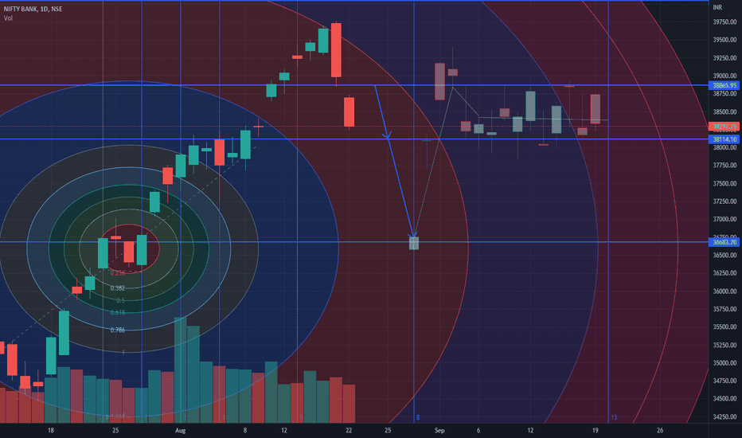The width and height of the screenshot is (742, 438).
Task: Click the 6 date label on time axis
Action: pos(478,430)
